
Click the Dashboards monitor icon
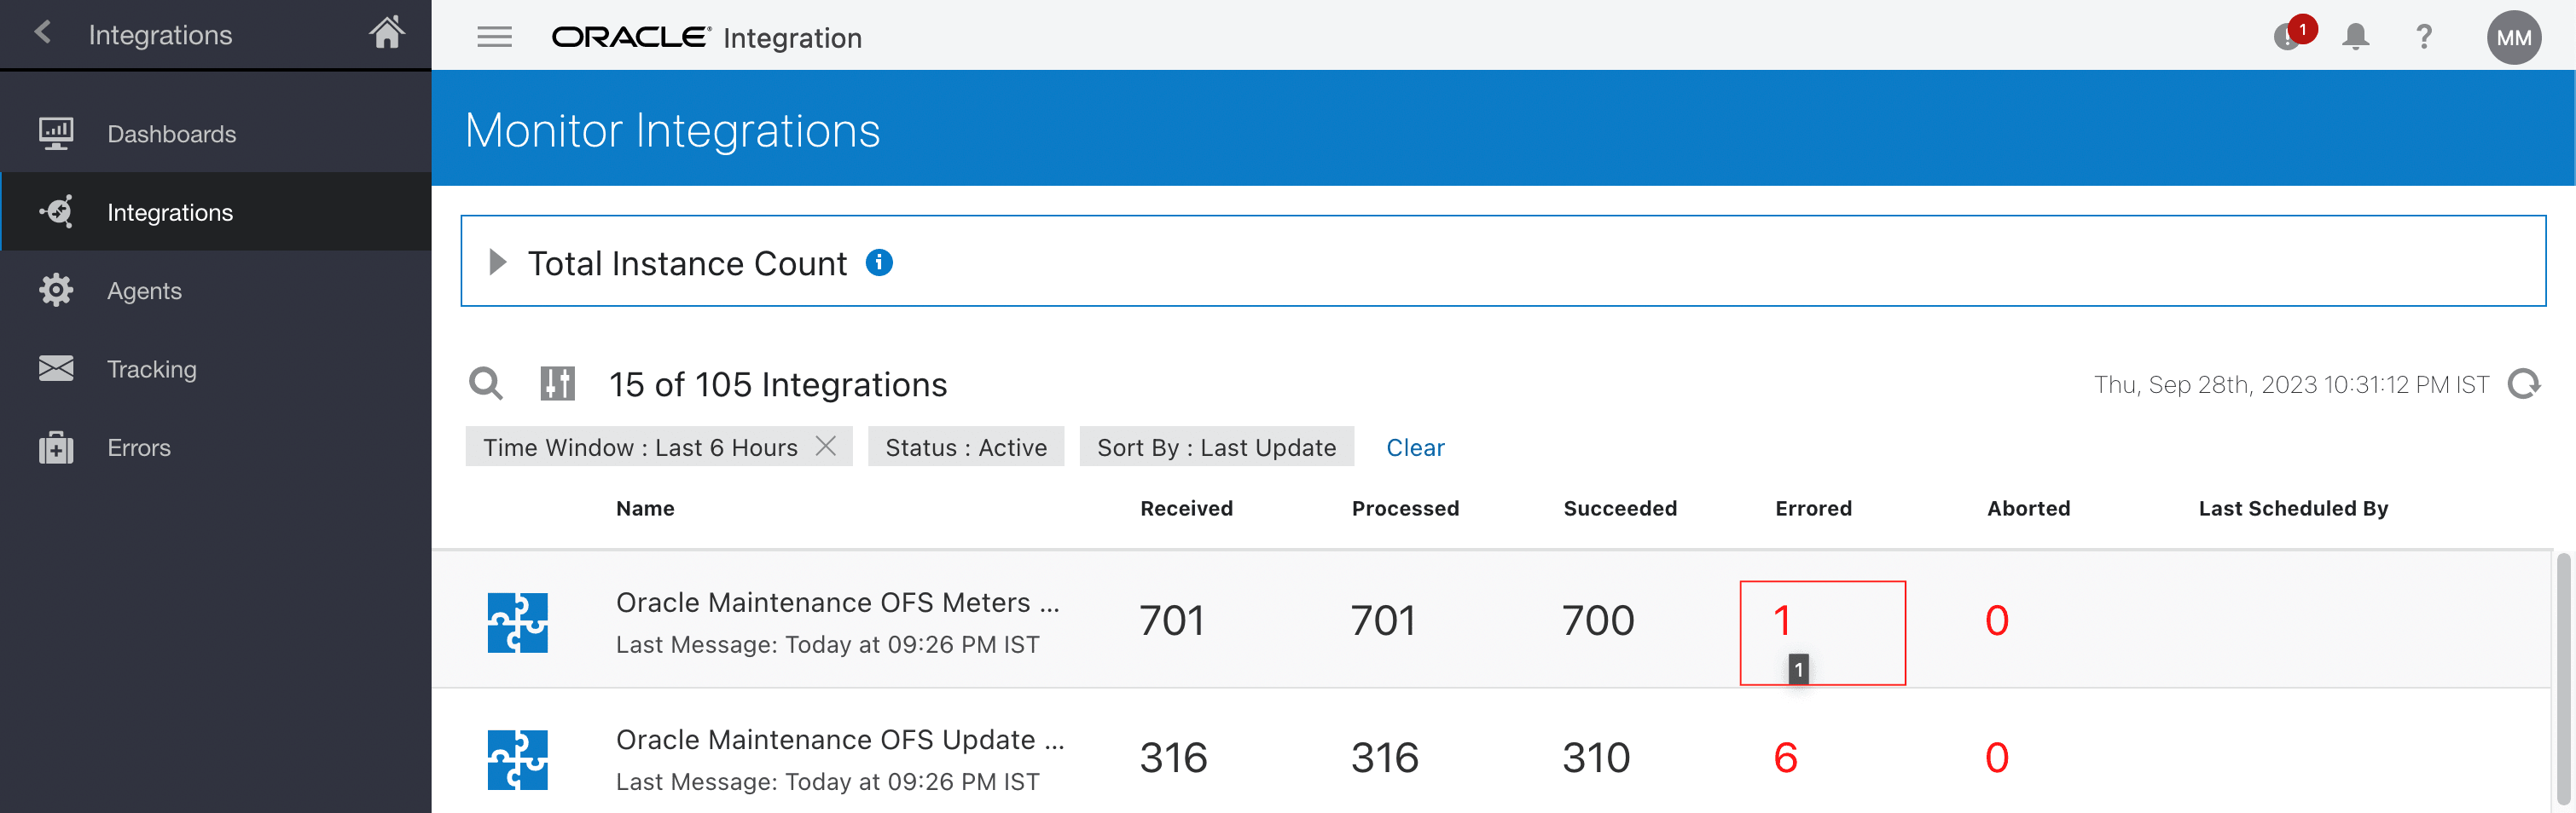click(x=56, y=134)
